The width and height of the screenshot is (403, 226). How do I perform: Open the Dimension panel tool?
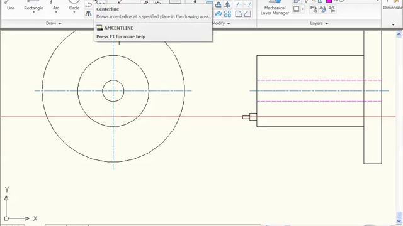(393, 6)
